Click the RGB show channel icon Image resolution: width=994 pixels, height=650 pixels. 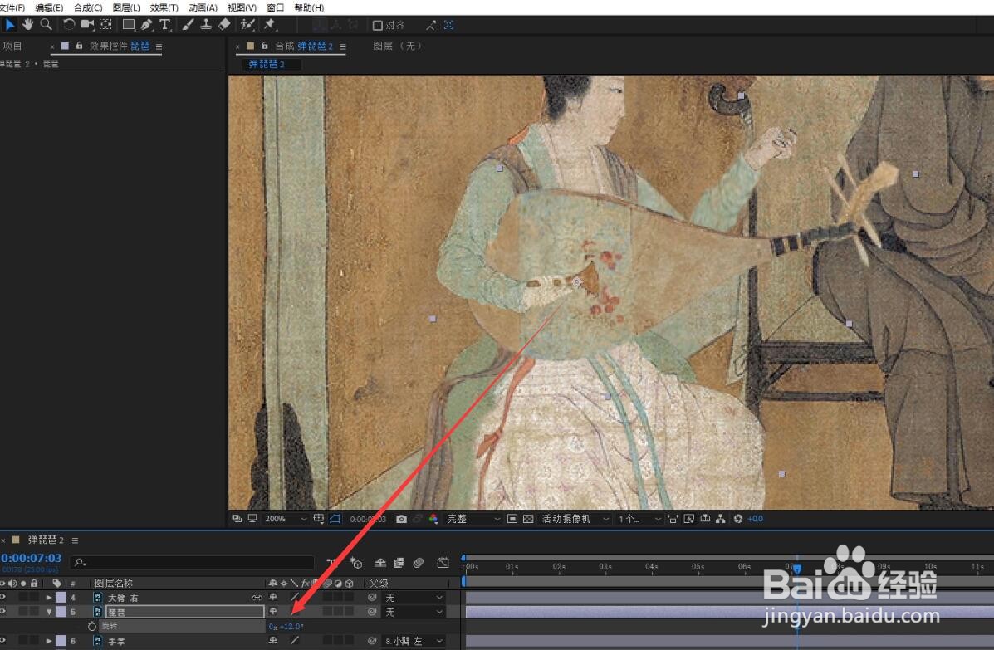pyautogui.click(x=433, y=519)
